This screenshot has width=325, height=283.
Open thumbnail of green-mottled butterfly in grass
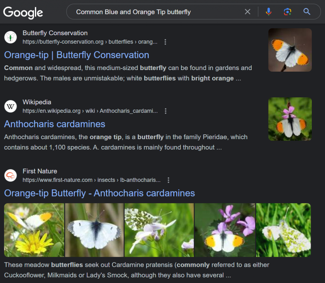point(283,230)
